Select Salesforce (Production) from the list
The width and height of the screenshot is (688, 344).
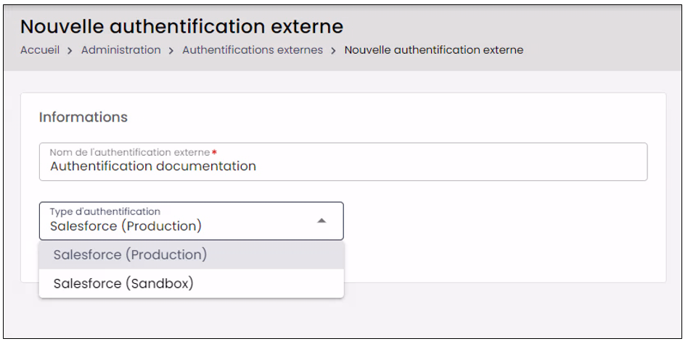192,255
